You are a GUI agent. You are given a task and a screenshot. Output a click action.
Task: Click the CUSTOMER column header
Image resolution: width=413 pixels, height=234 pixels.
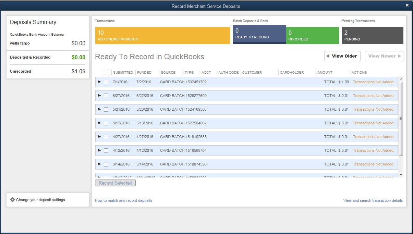pyautogui.click(x=252, y=73)
